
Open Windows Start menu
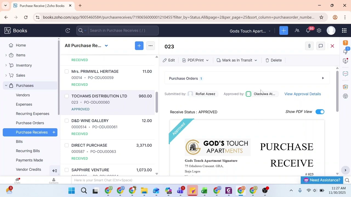click(72, 191)
